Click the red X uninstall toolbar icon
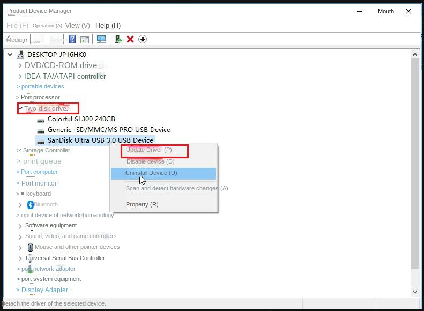Image resolution: width=424 pixels, height=311 pixels. pyautogui.click(x=130, y=39)
